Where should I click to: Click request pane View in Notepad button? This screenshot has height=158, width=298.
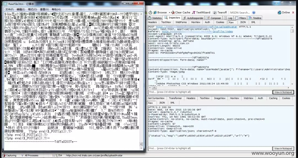click(283, 92)
